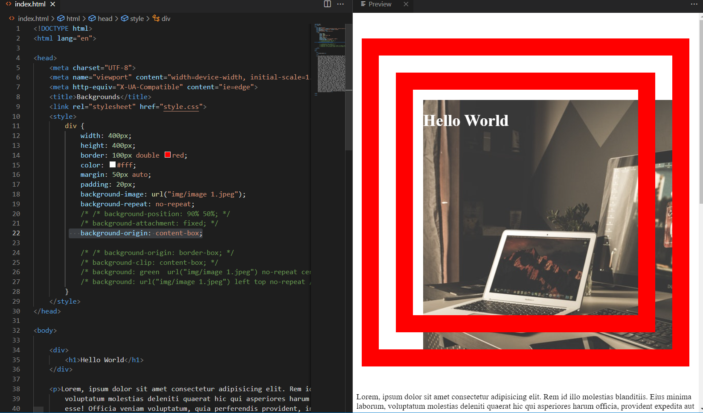Click the HTML file icon in the breadcrumb bar
The height and width of the screenshot is (413, 703).
(x=11, y=18)
